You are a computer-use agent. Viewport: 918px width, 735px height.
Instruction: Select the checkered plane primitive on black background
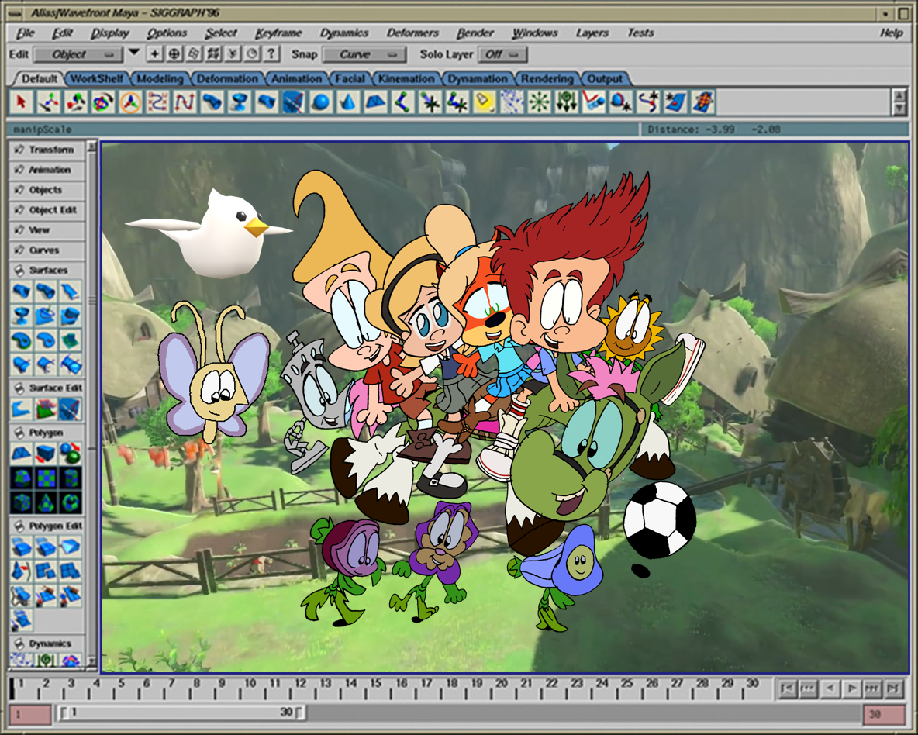tap(46, 478)
